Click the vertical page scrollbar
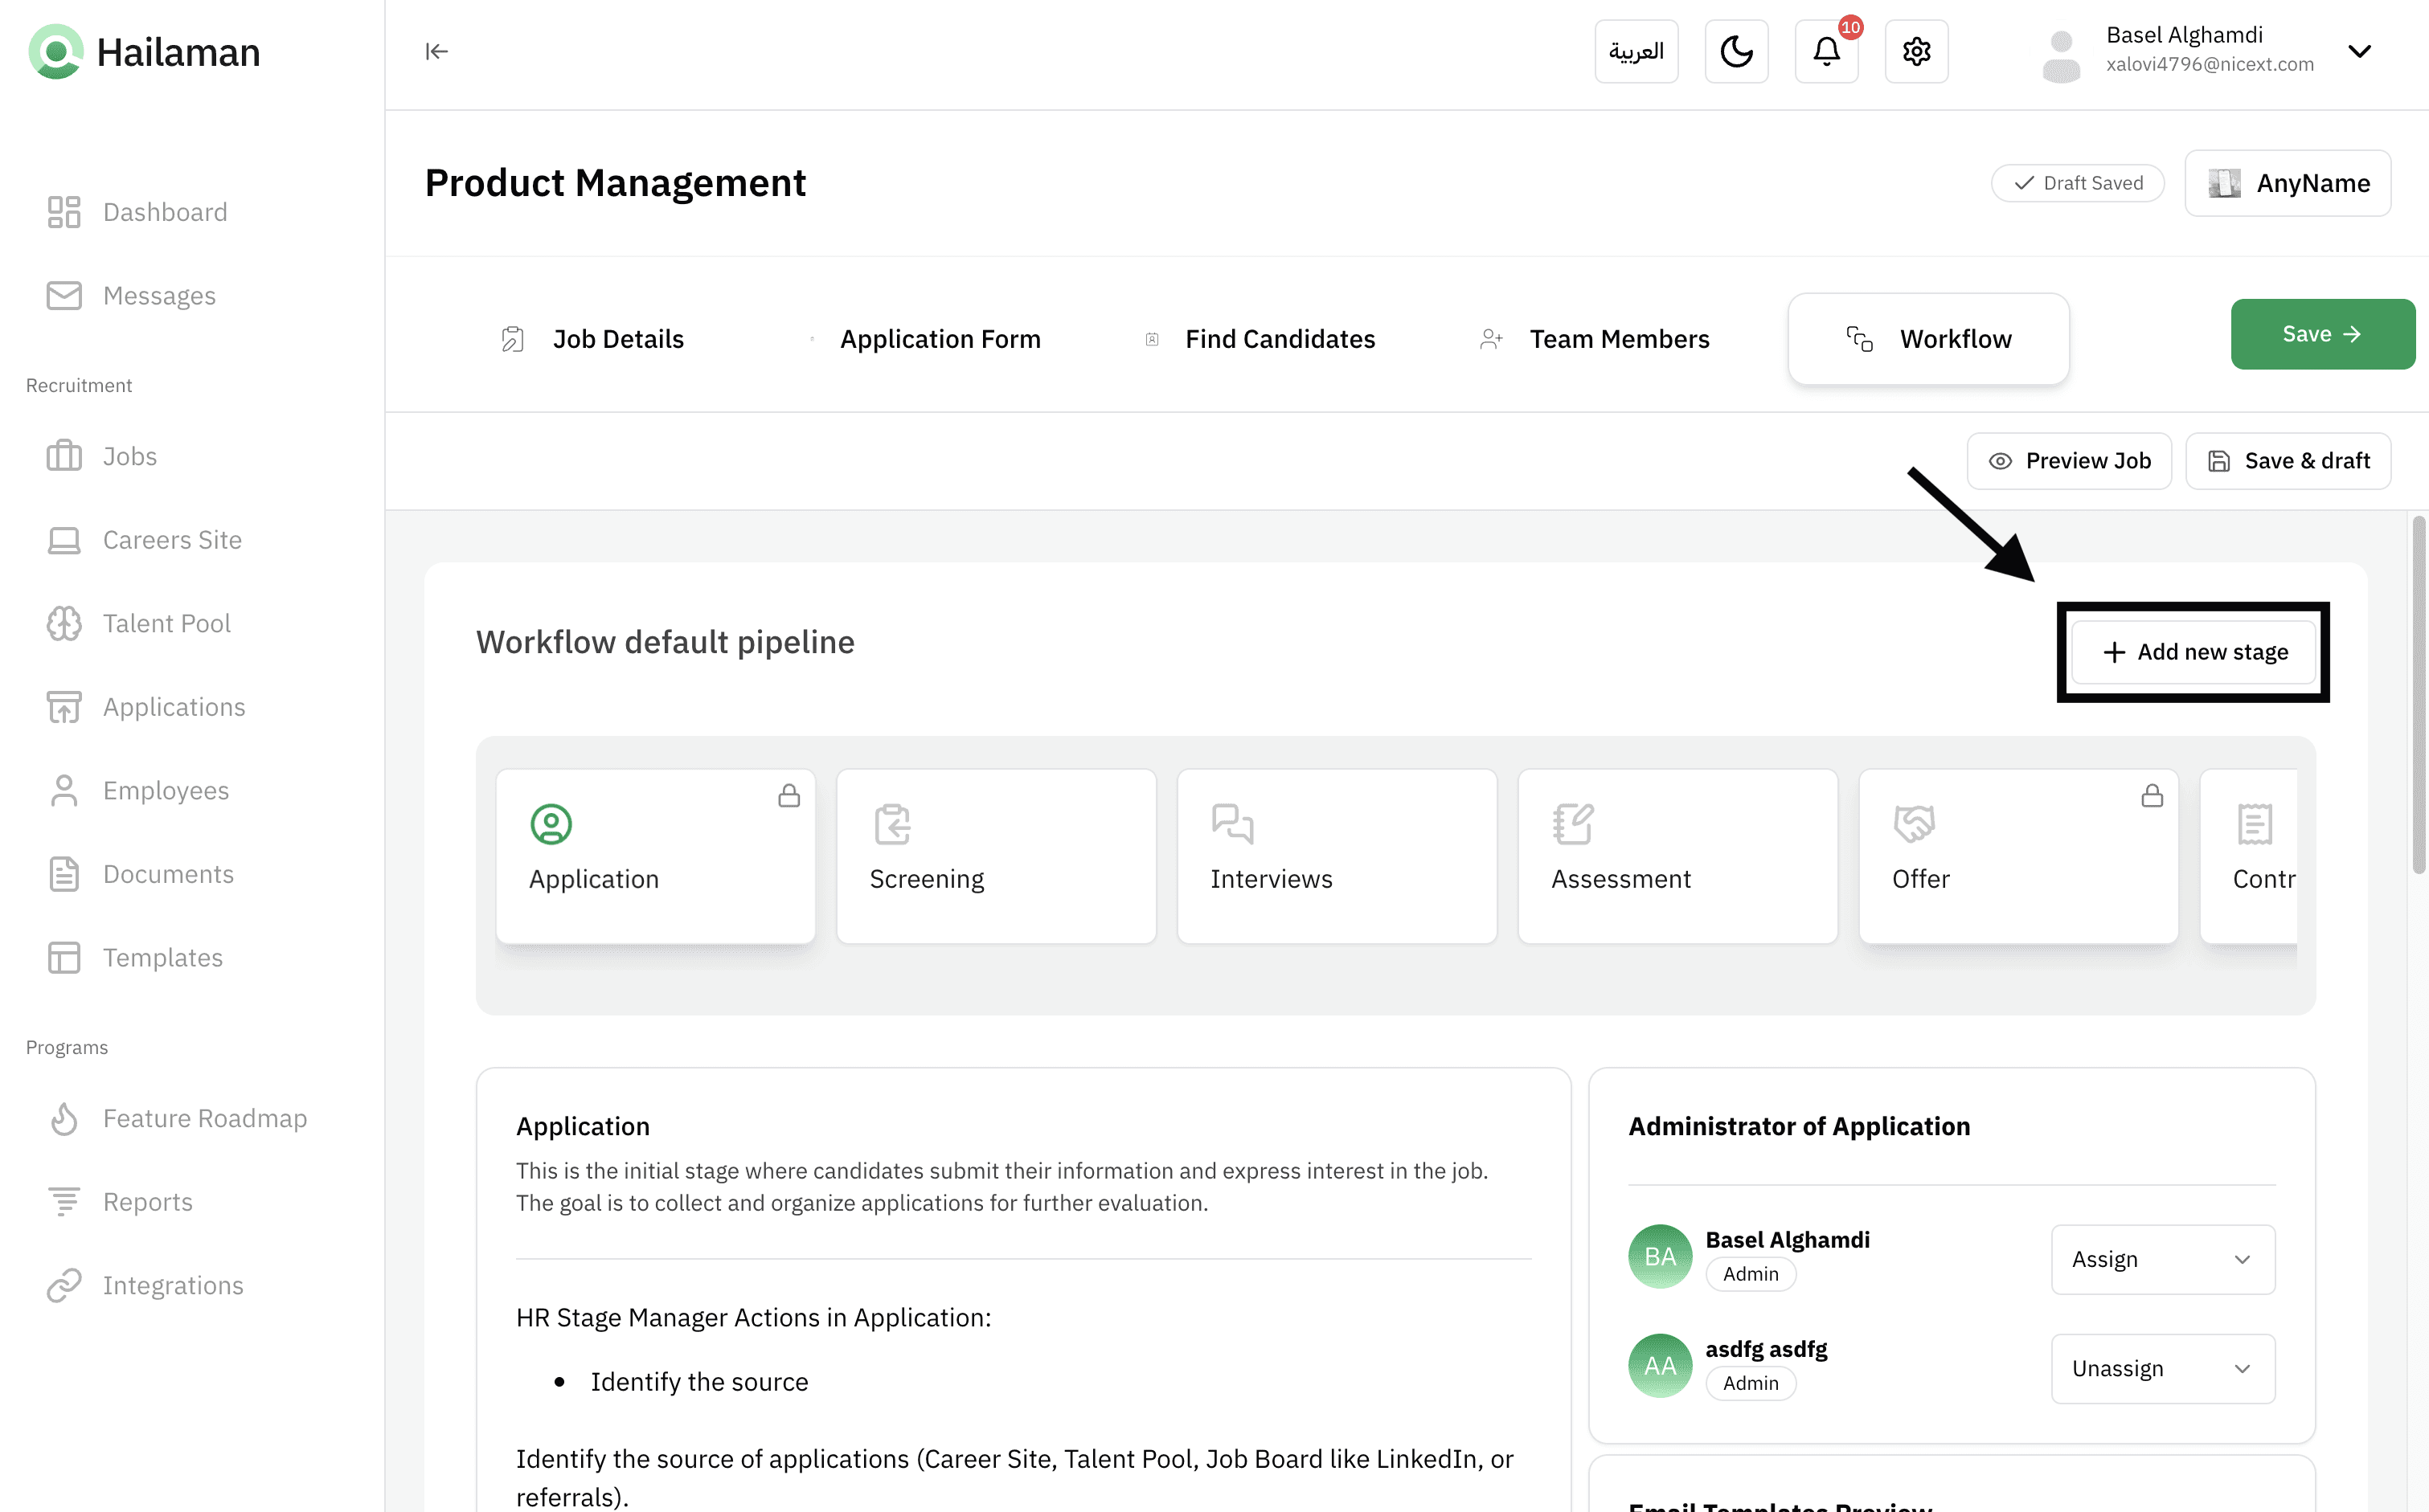The width and height of the screenshot is (2429, 1512). tap(2419, 695)
